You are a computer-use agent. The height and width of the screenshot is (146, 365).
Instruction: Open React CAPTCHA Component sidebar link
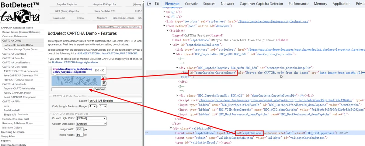click(20, 97)
